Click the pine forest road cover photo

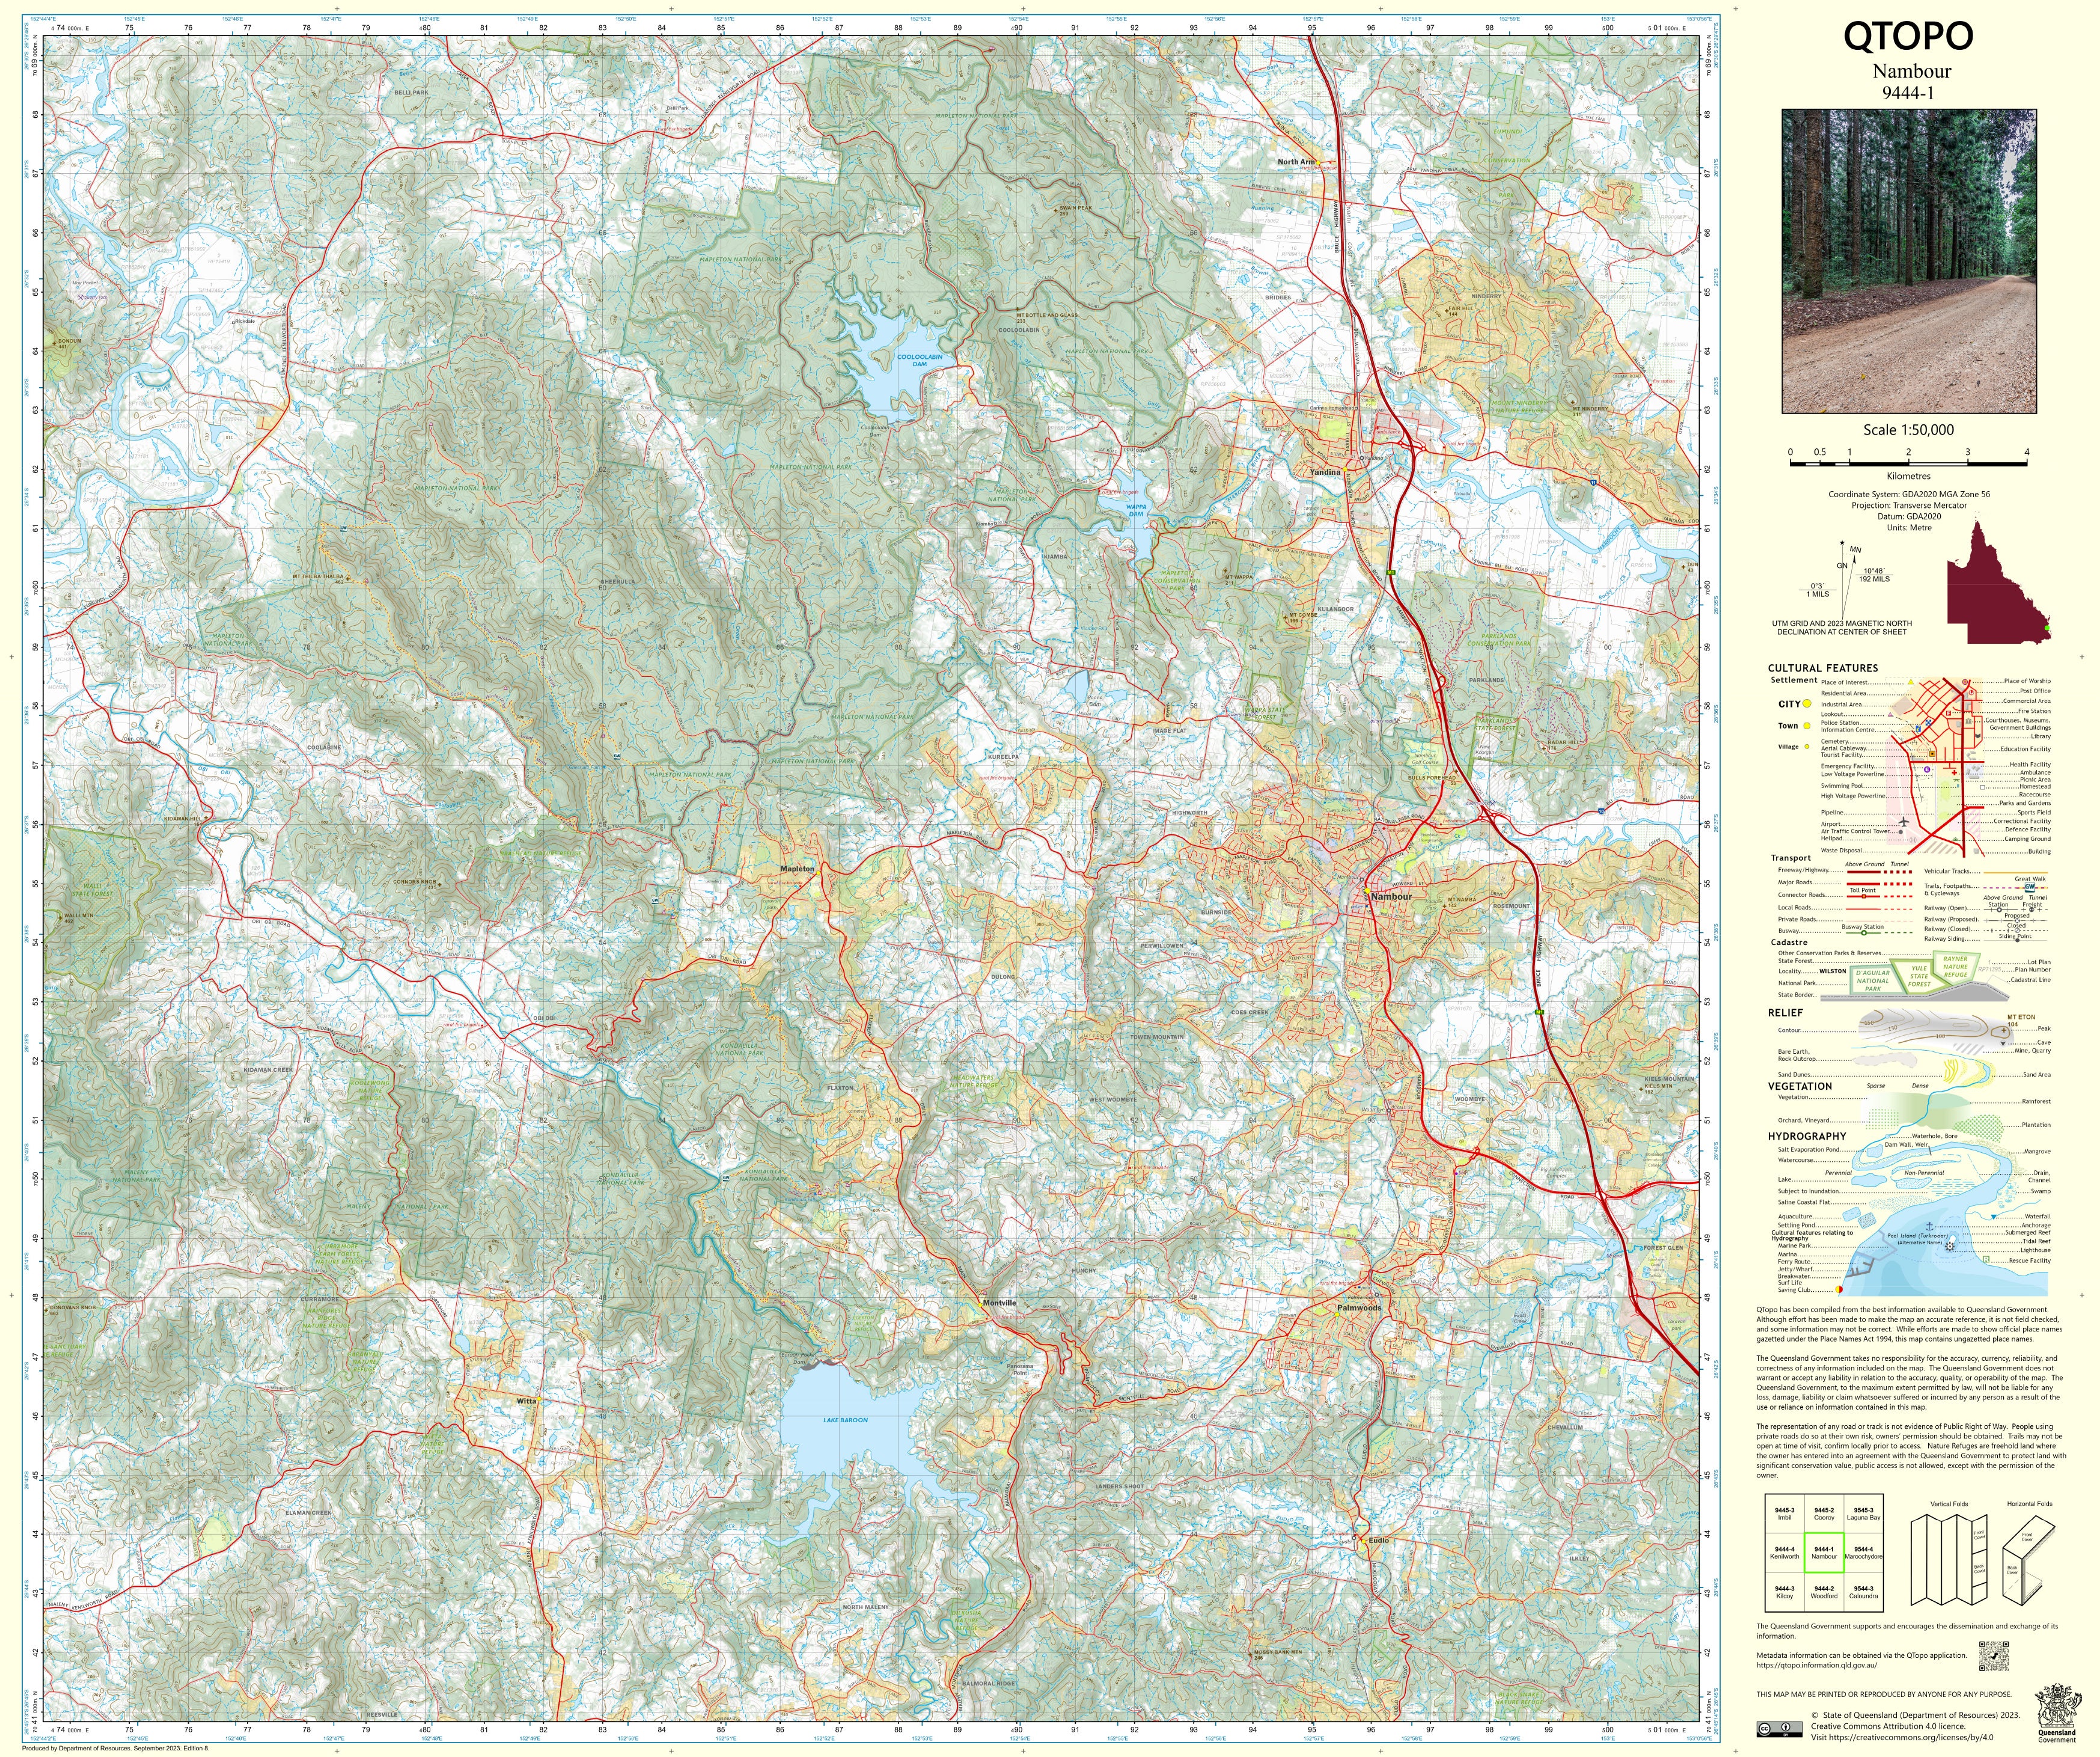(1909, 261)
